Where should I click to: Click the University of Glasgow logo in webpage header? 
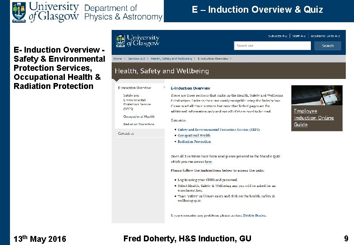pyautogui.click(x=138, y=41)
